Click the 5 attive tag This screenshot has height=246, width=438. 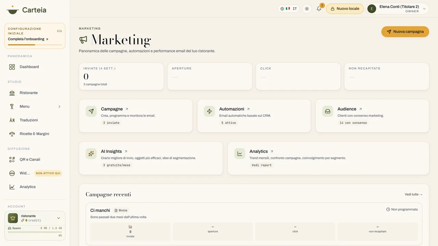229,123
